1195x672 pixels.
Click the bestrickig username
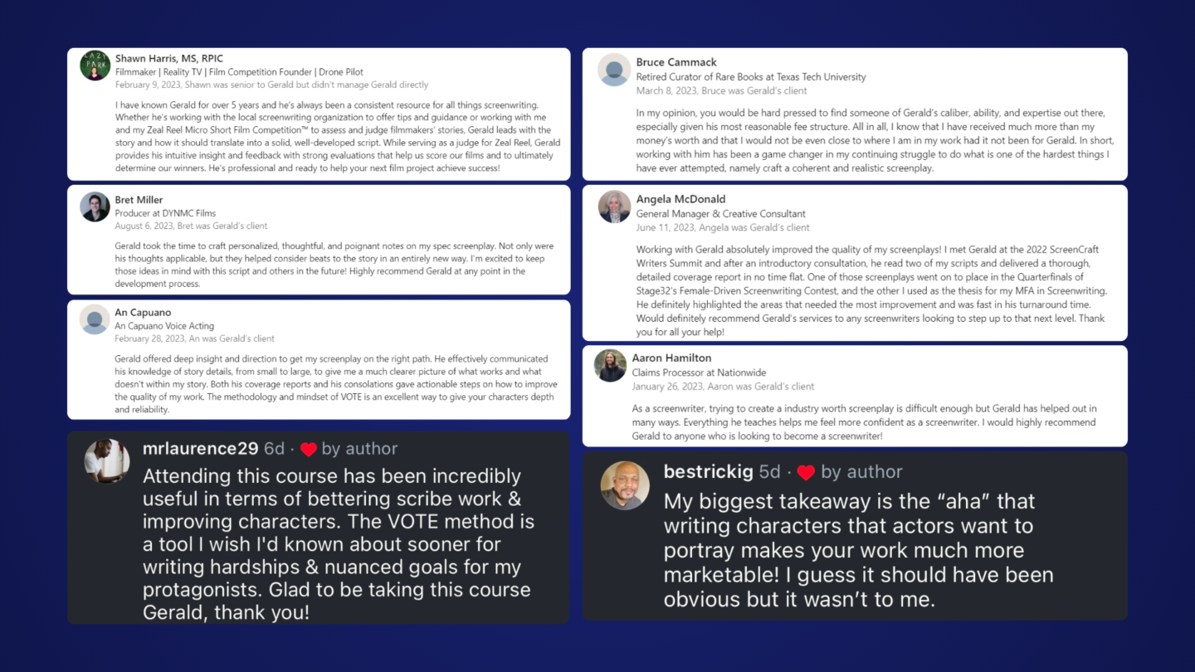tap(708, 472)
